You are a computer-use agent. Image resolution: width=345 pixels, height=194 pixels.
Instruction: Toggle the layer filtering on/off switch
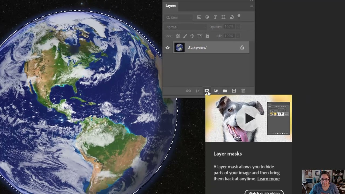click(239, 16)
